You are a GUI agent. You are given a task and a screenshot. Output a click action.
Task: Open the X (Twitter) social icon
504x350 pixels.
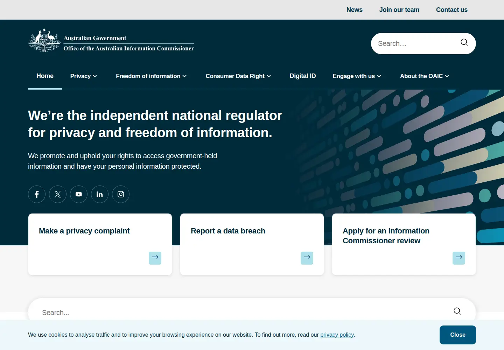coord(58,194)
